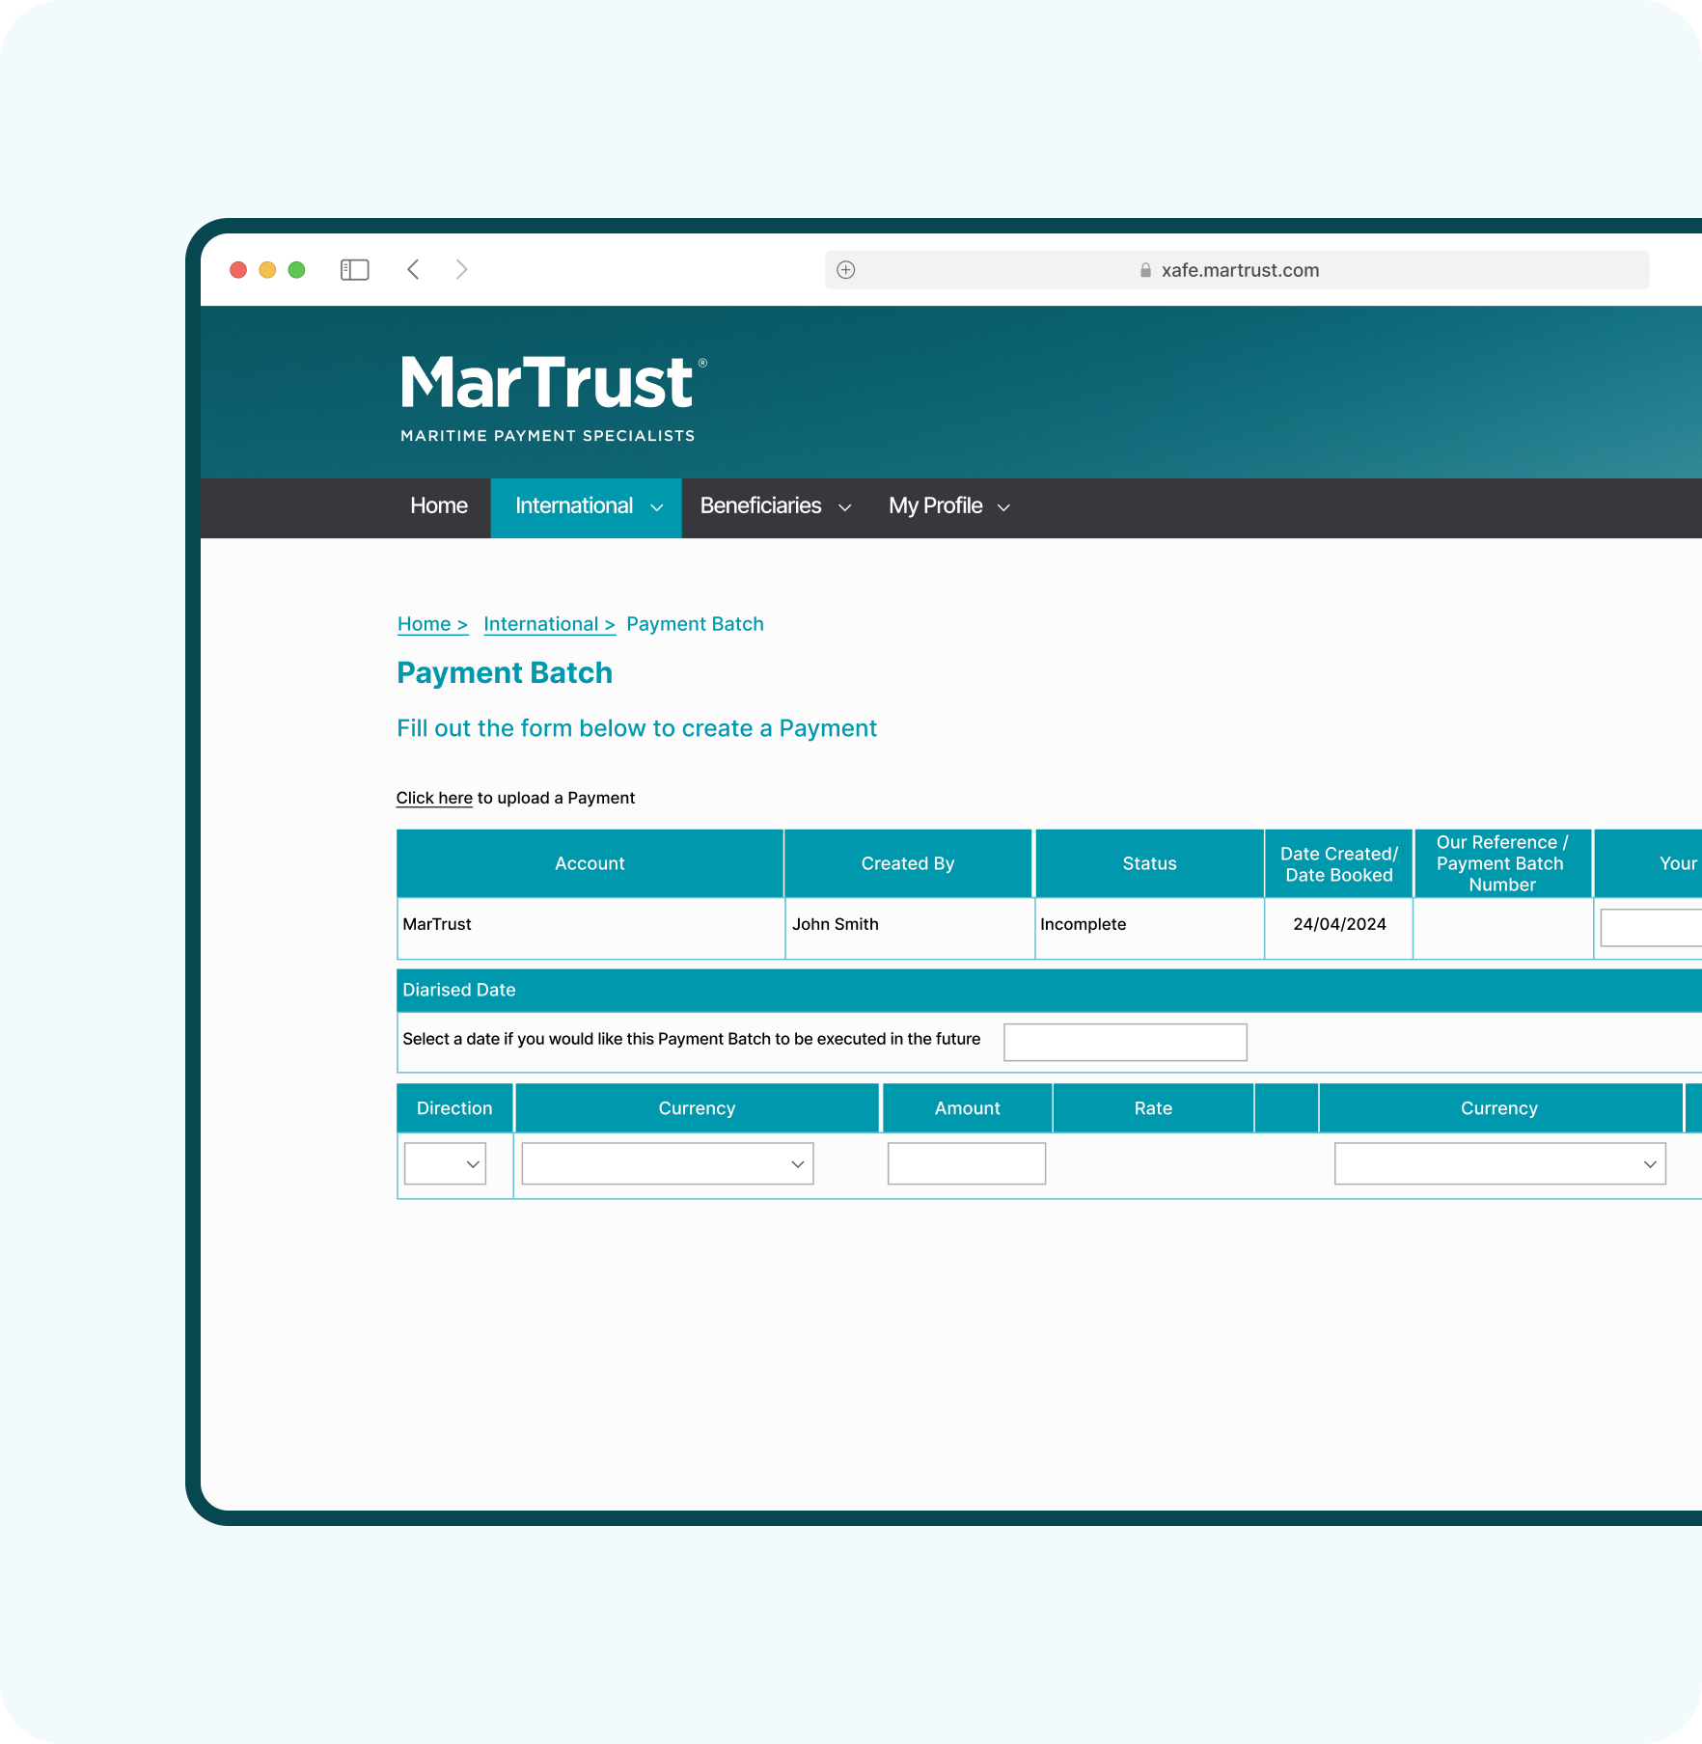Click the plus icon in the browser toolbar
1702x1744 pixels.
click(844, 270)
